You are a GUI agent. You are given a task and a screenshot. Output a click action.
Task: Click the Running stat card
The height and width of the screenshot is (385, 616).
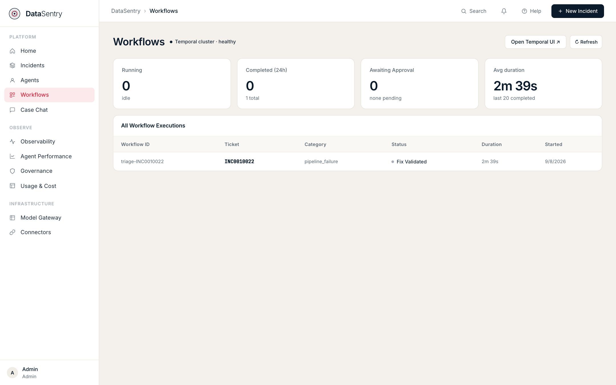172,84
